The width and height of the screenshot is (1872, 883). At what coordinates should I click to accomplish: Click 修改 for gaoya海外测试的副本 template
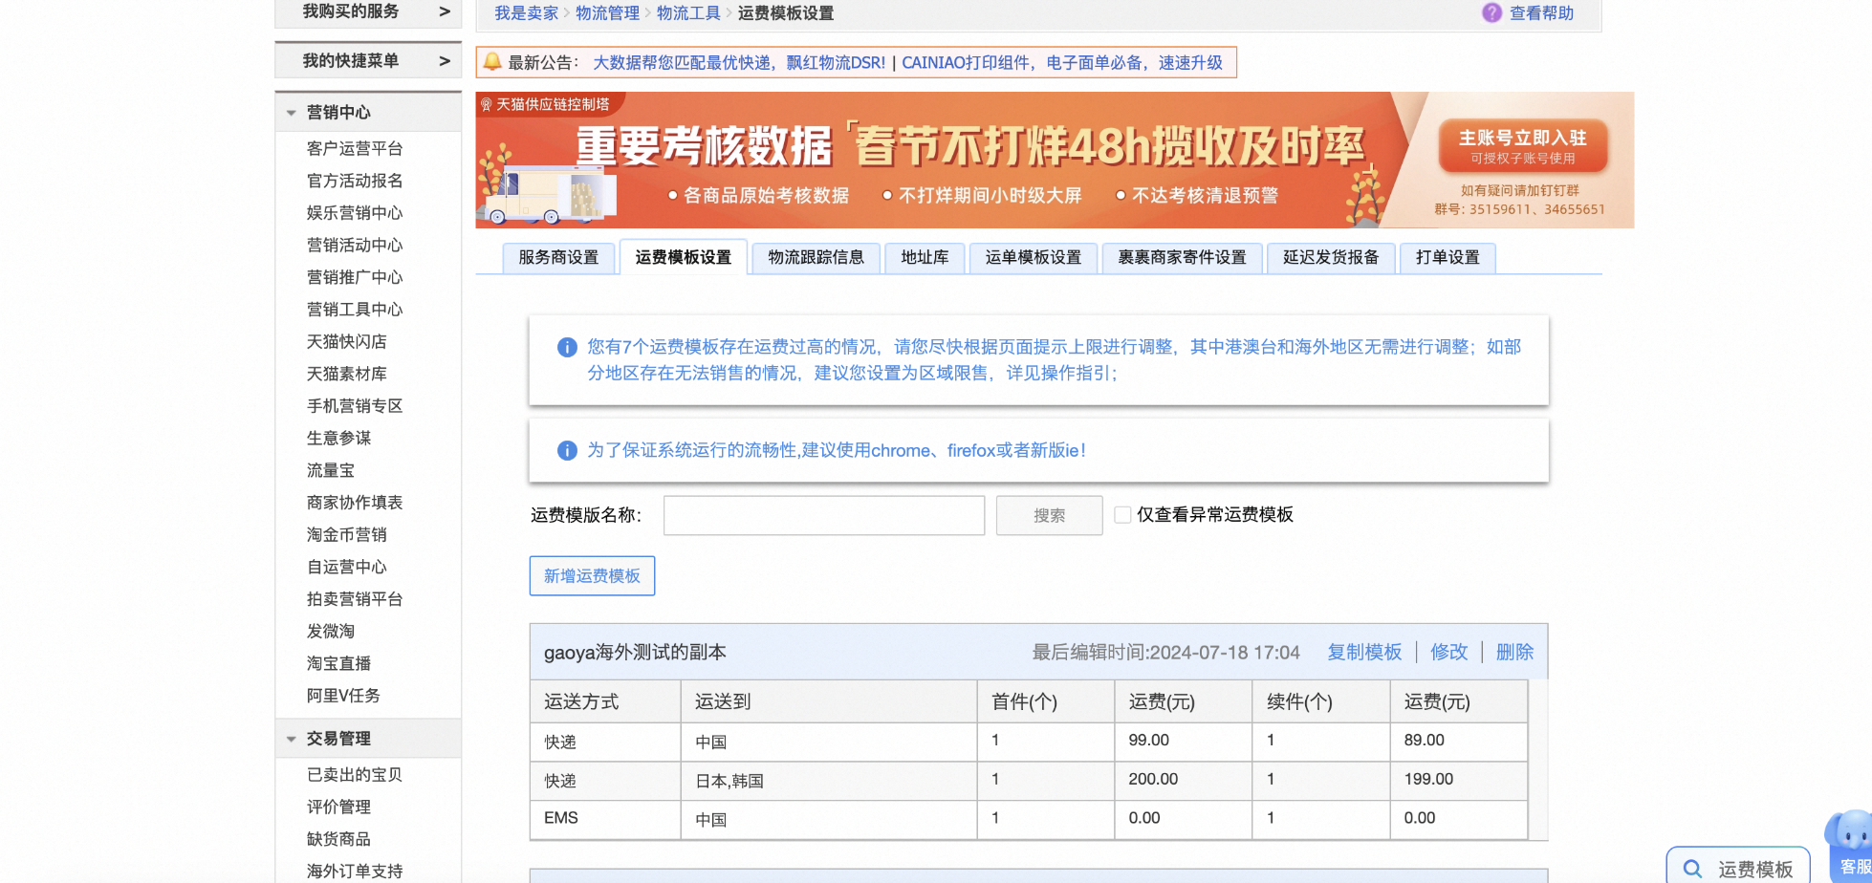pos(1448,652)
